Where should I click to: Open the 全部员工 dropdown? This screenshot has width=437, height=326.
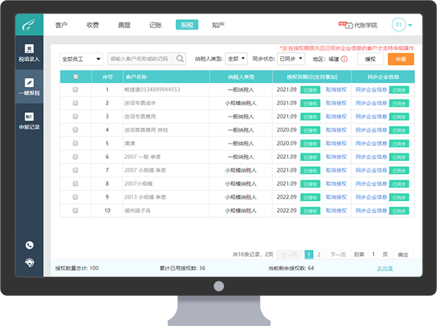click(x=81, y=59)
